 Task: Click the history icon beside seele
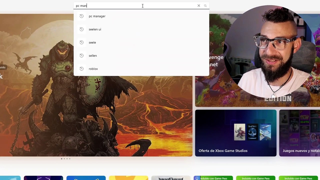(x=81, y=42)
